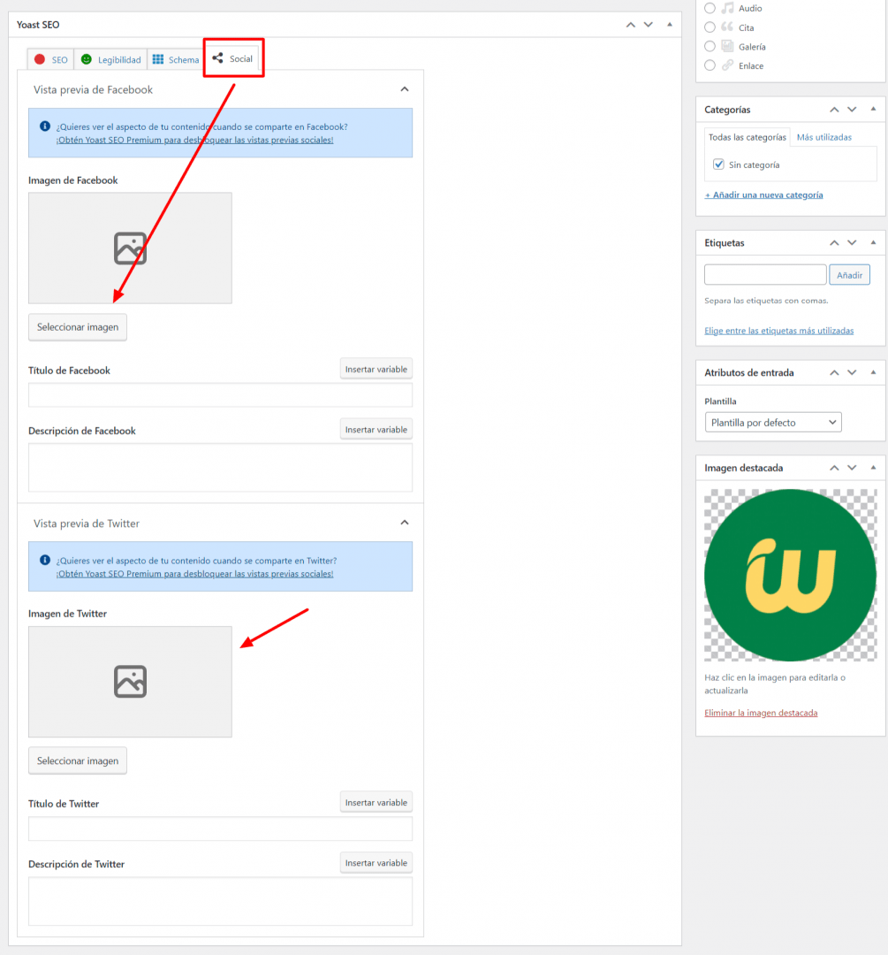Click Añadir una nueva categoría link

[763, 195]
